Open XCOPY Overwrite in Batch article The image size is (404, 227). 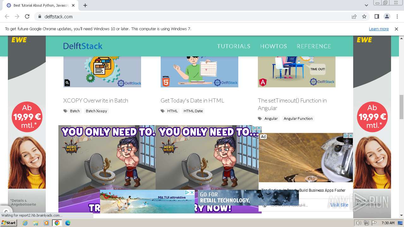[x=96, y=101]
